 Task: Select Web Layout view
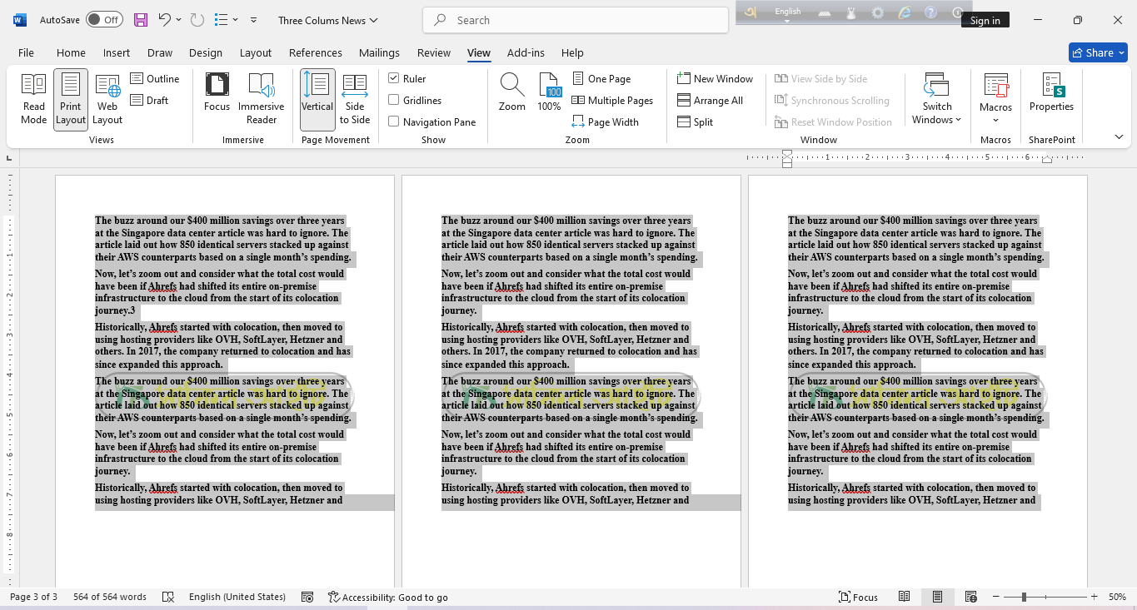pyautogui.click(x=107, y=98)
